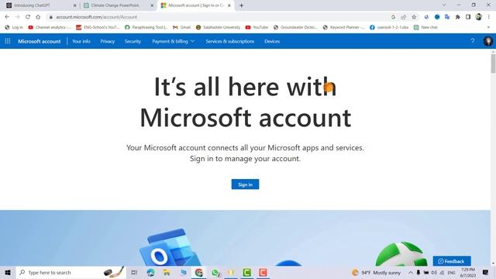The width and height of the screenshot is (496, 279).
Task: Open the YouTube bookmark
Action: [x=257, y=28]
